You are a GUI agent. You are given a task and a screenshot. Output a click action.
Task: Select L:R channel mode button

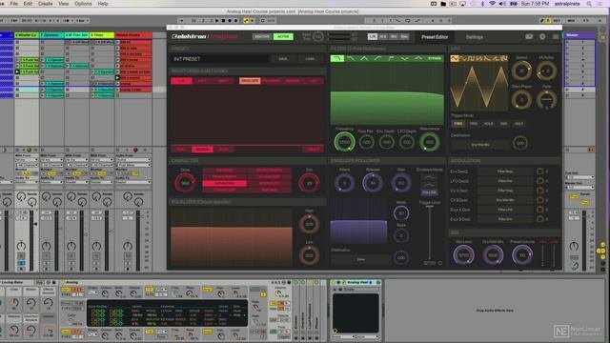tap(373, 36)
